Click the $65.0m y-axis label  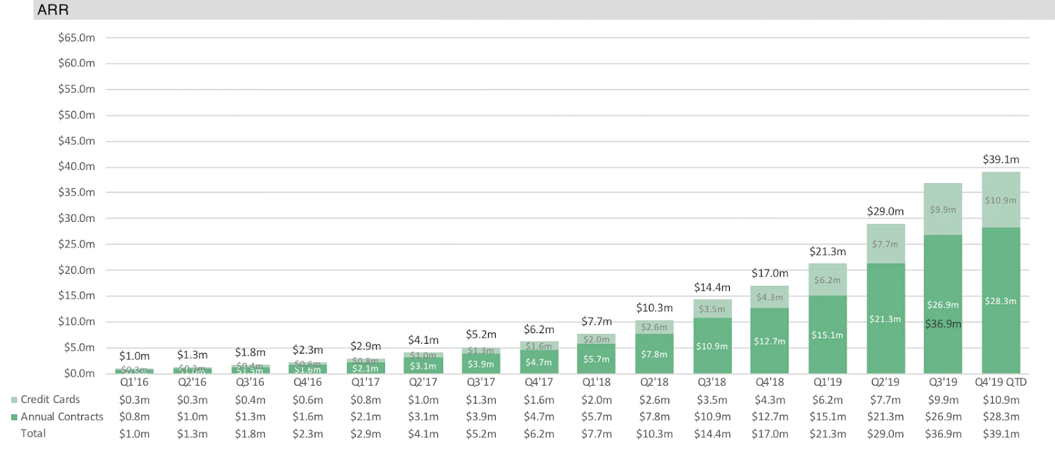pyautogui.click(x=76, y=38)
